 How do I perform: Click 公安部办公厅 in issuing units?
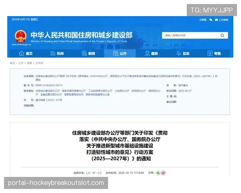122,91
